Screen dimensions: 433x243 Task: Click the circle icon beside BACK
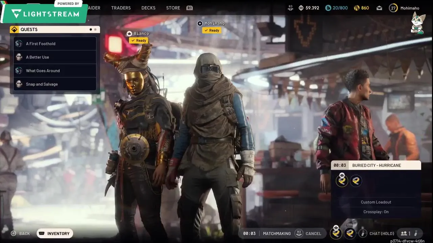14,234
